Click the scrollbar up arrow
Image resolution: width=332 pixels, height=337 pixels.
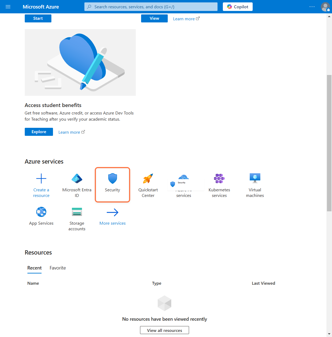coord(329,16)
